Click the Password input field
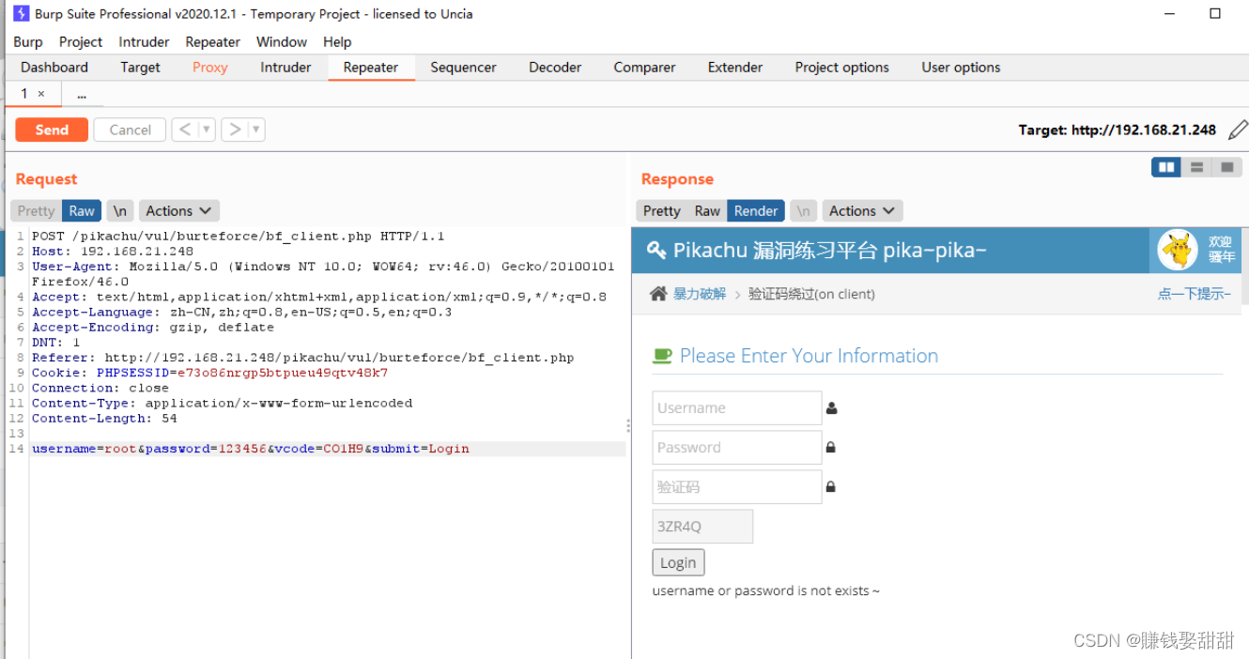Image resolution: width=1249 pixels, height=659 pixels. coord(737,448)
